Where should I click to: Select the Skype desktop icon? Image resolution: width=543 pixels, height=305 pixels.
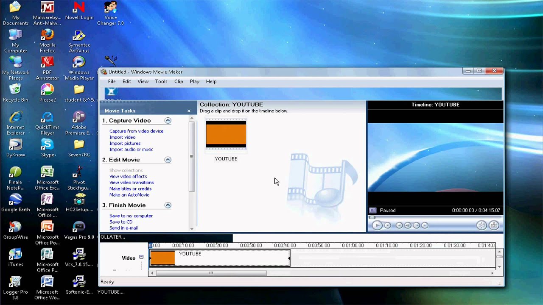47,148
